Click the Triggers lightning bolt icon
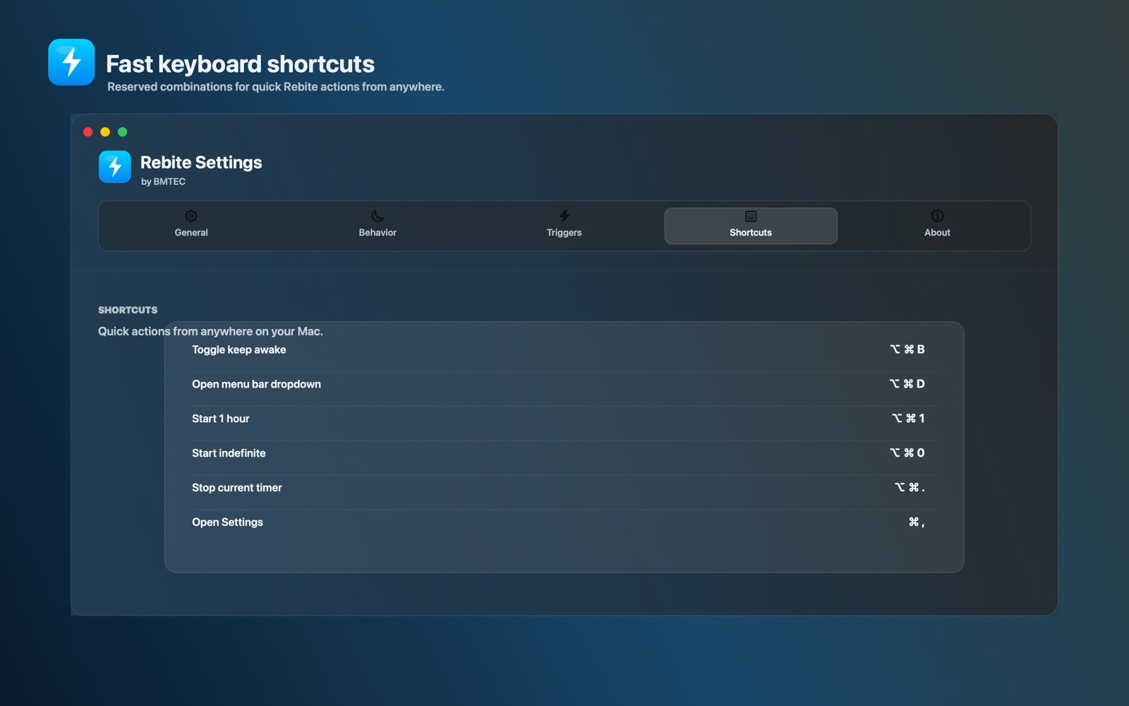Image resolution: width=1129 pixels, height=706 pixels. click(564, 216)
